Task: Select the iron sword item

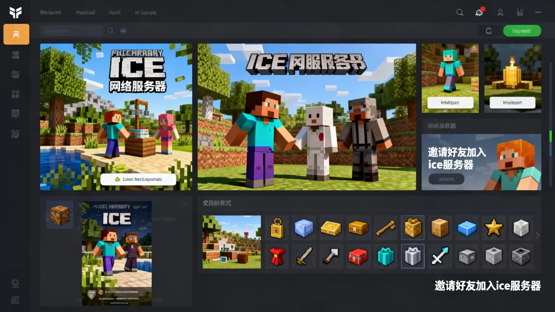Action: [304, 256]
